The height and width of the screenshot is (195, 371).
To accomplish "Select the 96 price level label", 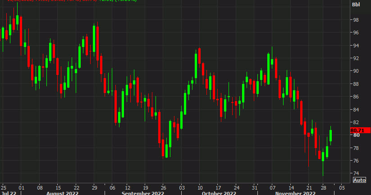I will (356, 32).
